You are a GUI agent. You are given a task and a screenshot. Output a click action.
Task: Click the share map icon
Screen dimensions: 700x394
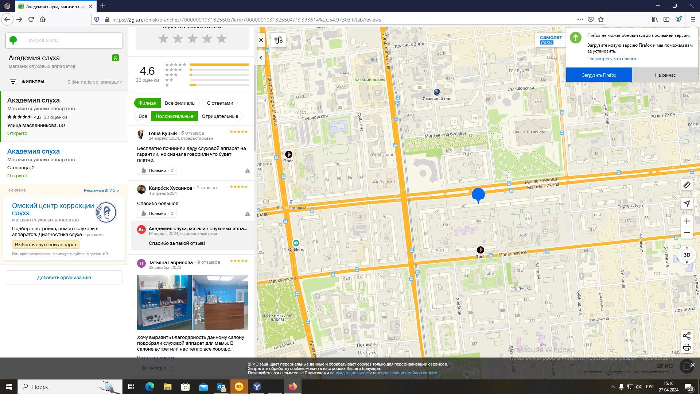coord(687,336)
